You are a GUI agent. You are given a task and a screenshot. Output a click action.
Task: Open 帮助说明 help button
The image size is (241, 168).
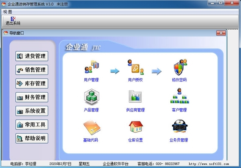(32, 138)
